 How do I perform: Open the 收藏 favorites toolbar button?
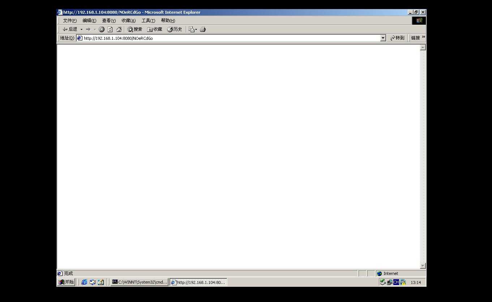coord(155,29)
